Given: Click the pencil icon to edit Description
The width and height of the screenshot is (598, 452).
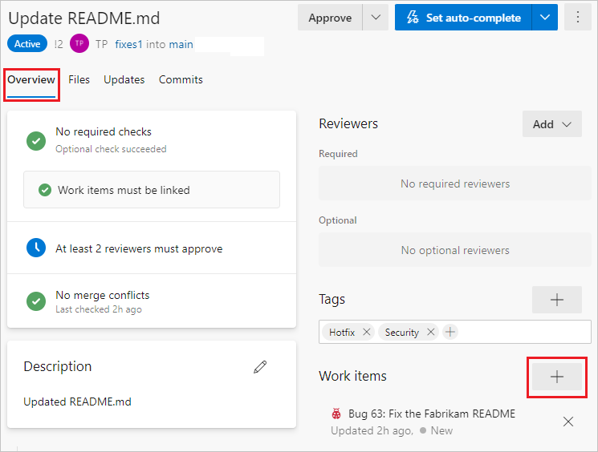Looking at the screenshot, I should click(259, 367).
